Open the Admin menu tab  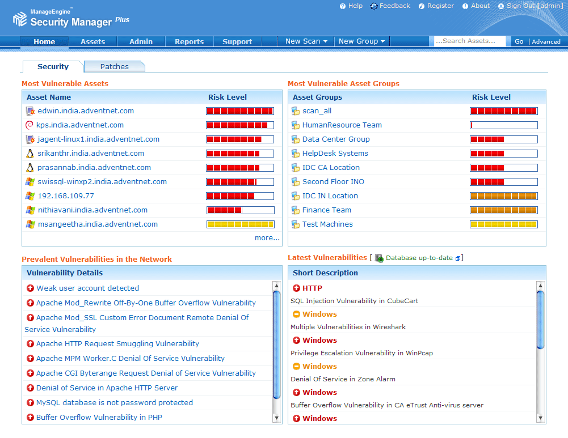(x=141, y=41)
